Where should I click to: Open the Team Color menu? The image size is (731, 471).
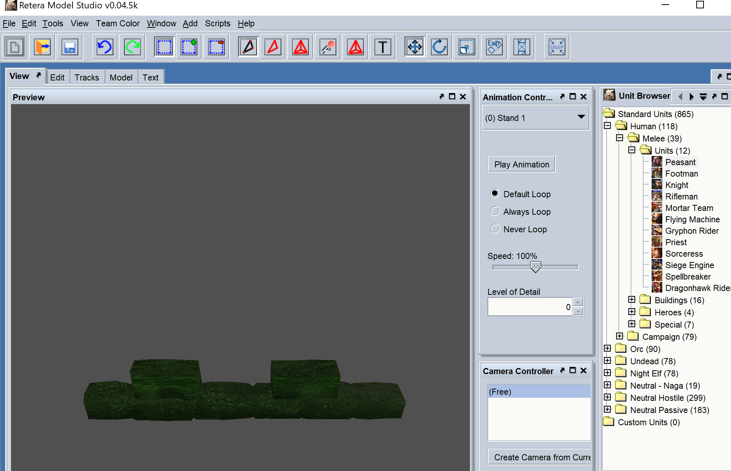(x=118, y=24)
